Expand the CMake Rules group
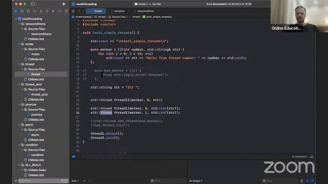This screenshot has height=184, width=328. (x=22, y=170)
